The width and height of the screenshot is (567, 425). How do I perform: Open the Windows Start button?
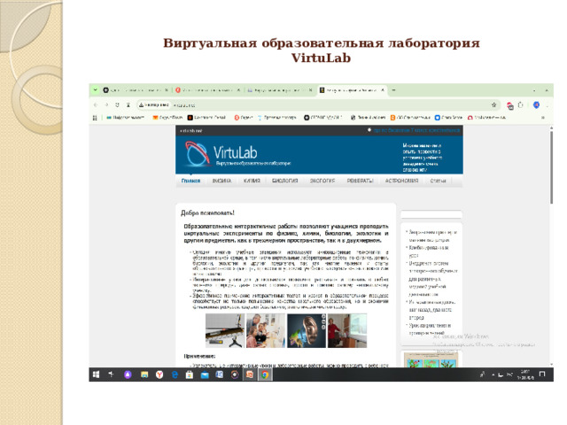pos(96,375)
